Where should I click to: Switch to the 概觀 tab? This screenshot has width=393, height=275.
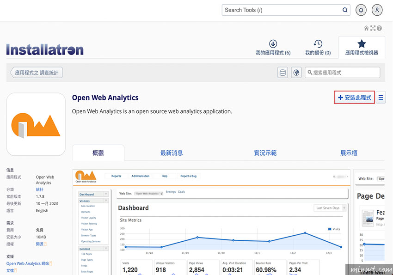(x=98, y=153)
